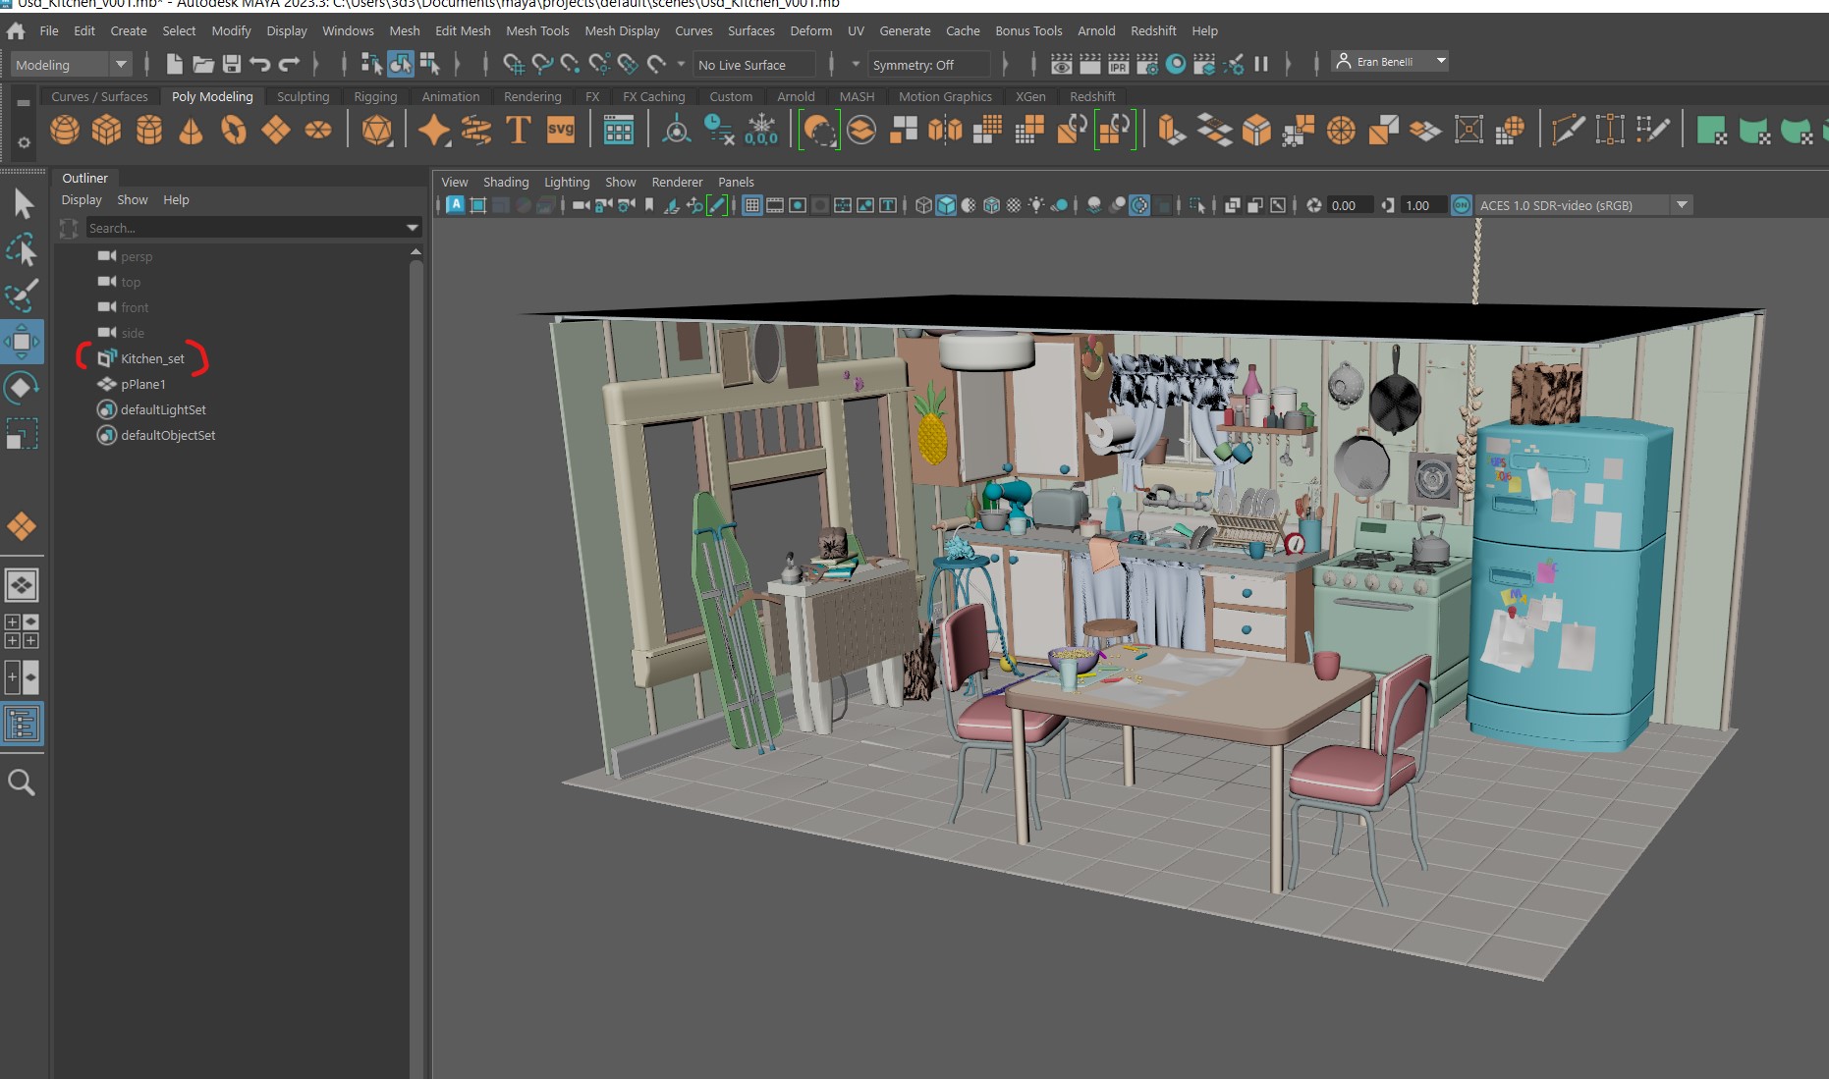This screenshot has height=1079, width=1829.
Task: Select the SVG creation tool on the shelf
Action: coord(560,129)
